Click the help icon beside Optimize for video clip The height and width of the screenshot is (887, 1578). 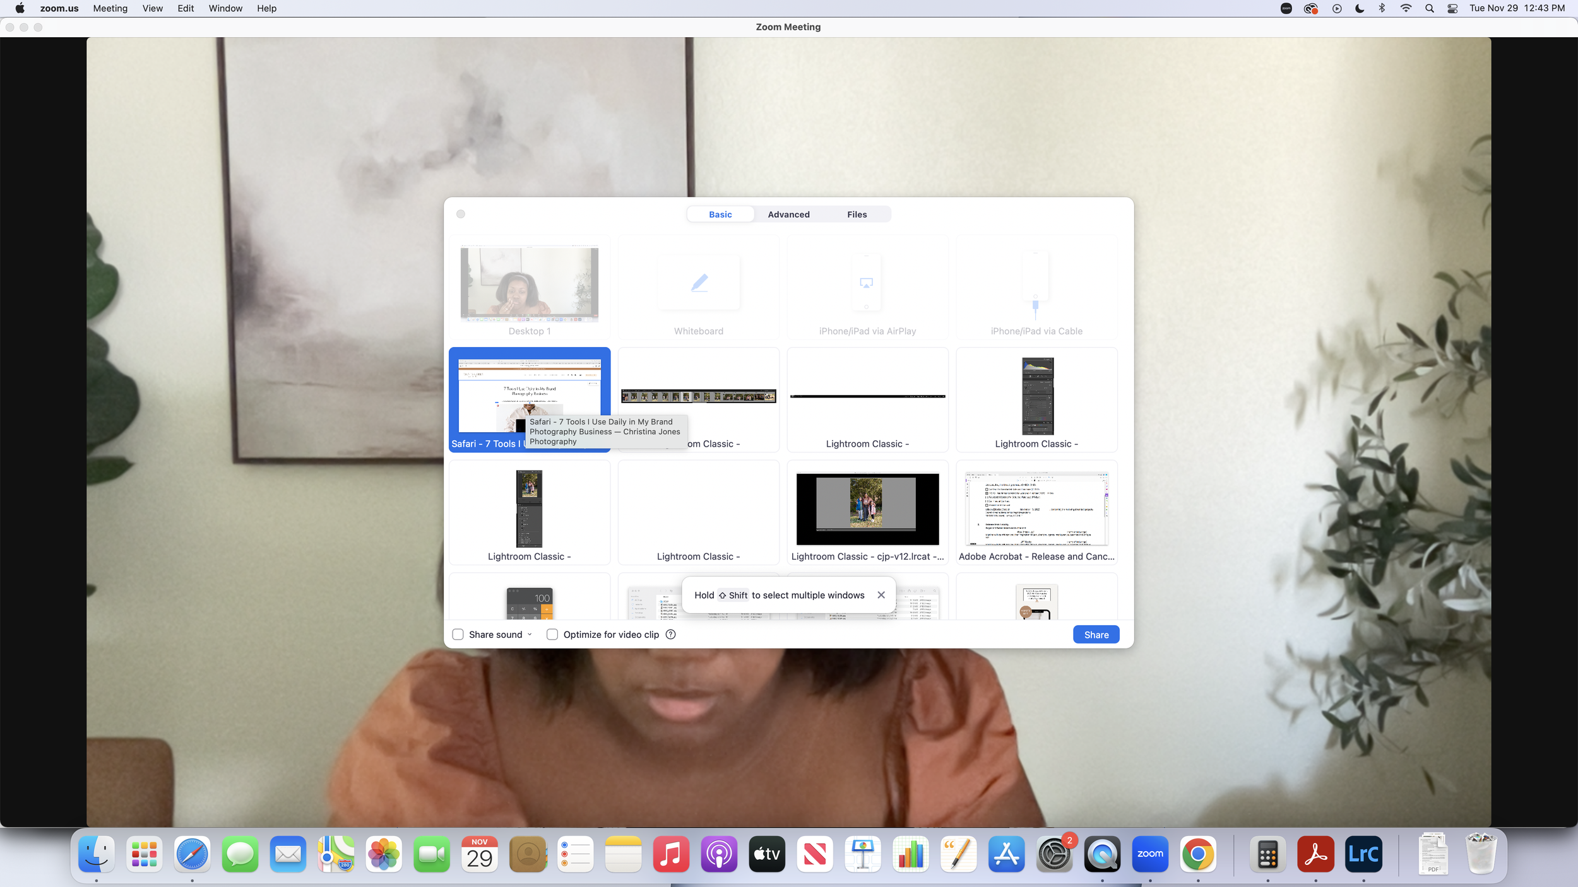[x=670, y=635]
